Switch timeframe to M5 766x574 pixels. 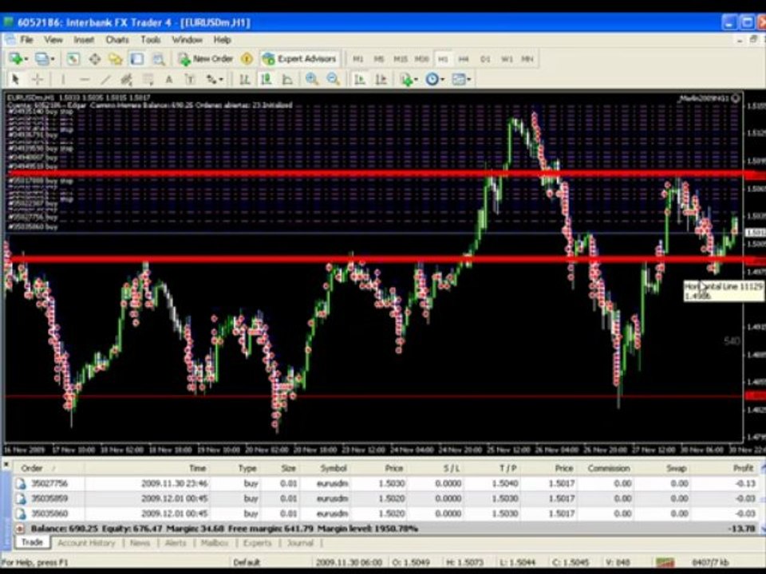[379, 59]
